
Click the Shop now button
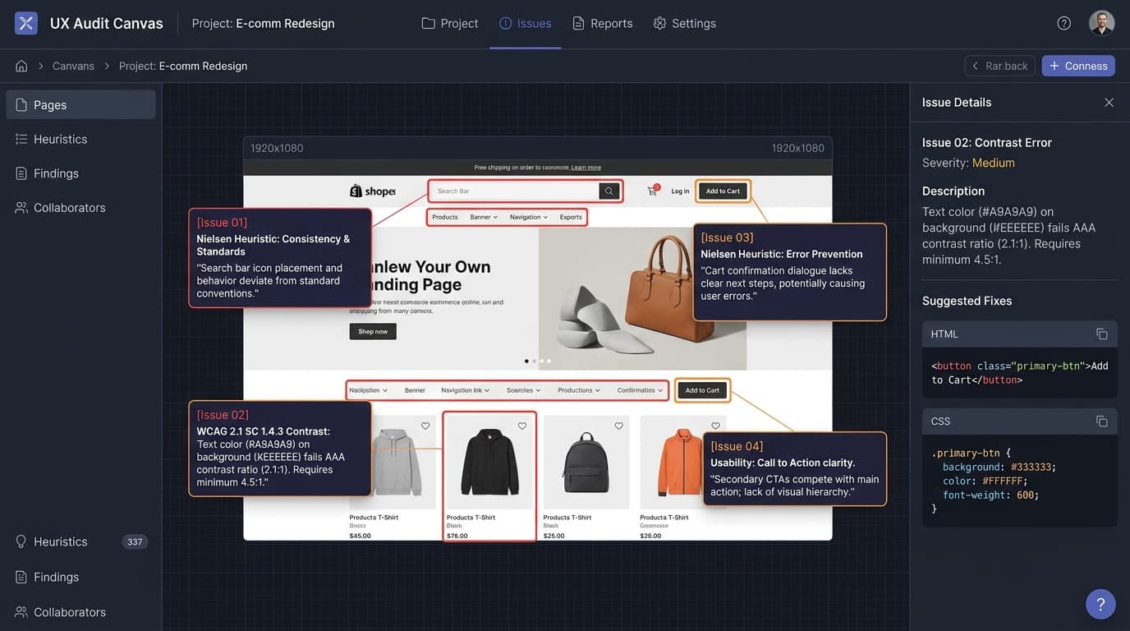(x=373, y=331)
